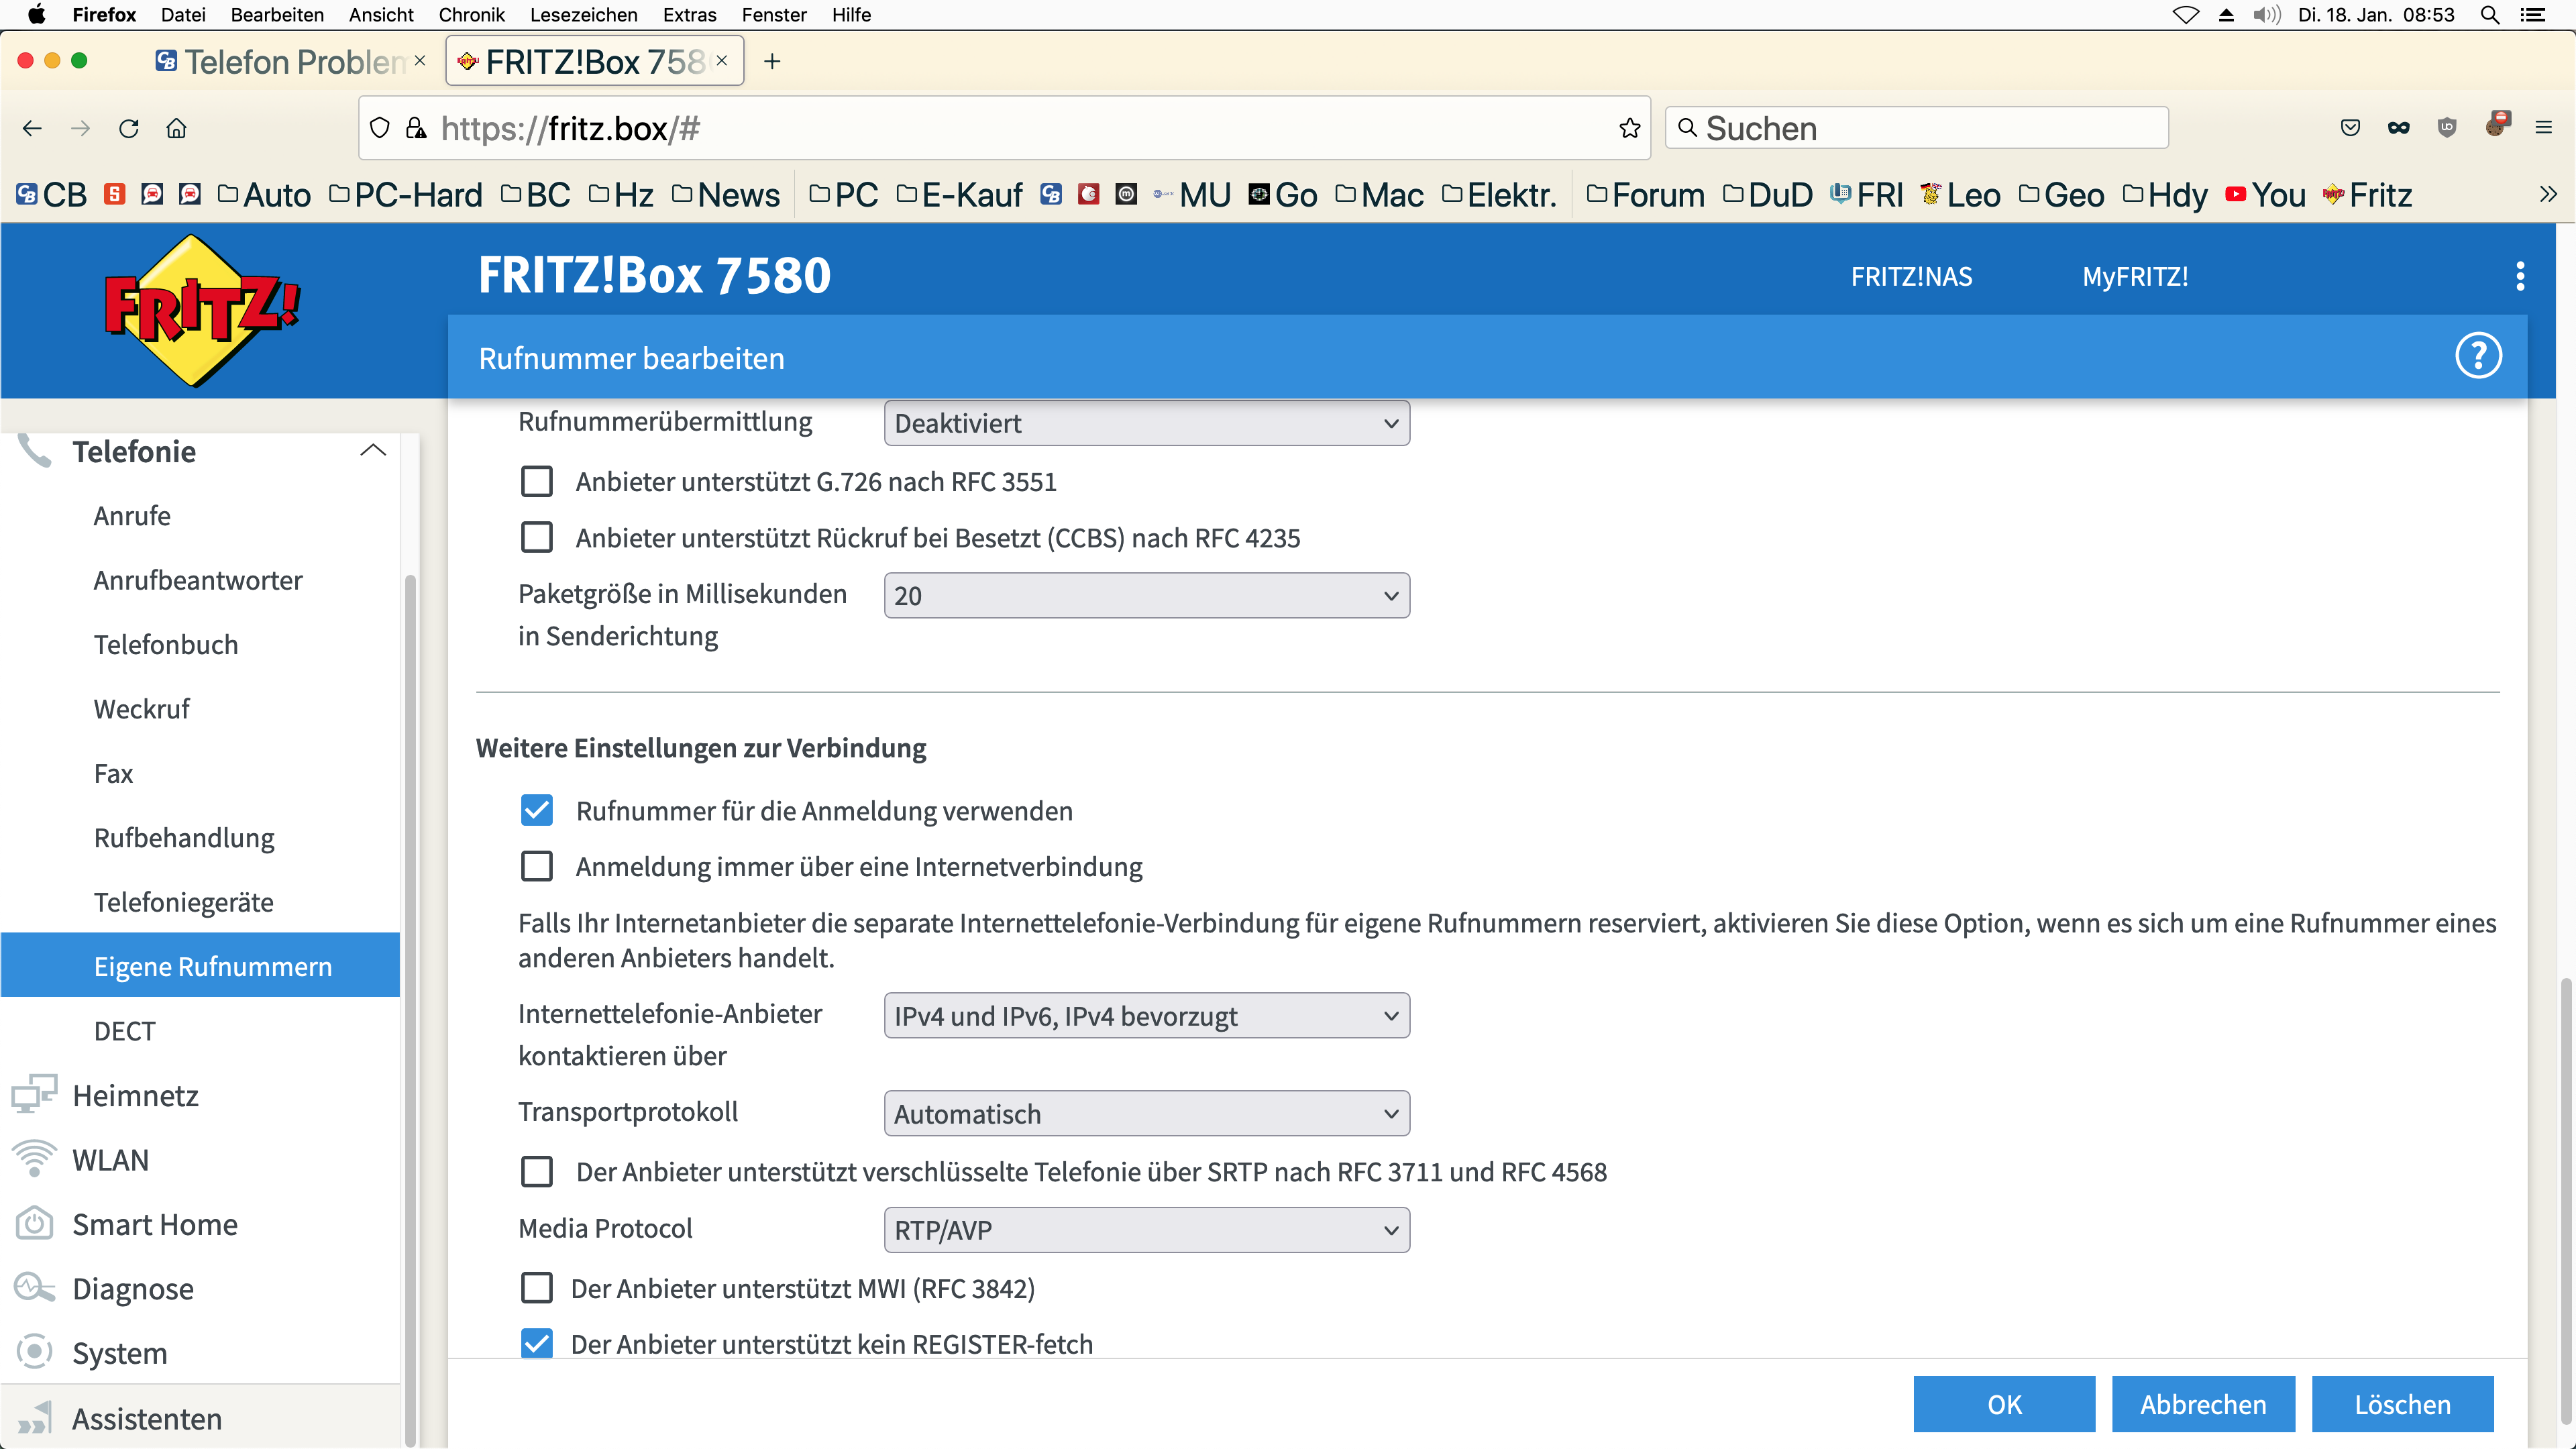Viewport: 2576px width, 1449px height.
Task: Open Firefox hamburger menu
Action: coord(2543,128)
